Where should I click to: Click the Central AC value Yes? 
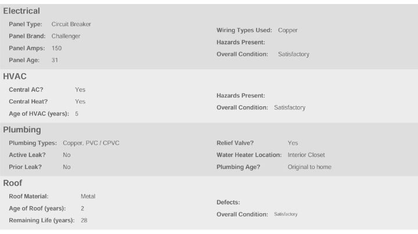click(x=80, y=89)
